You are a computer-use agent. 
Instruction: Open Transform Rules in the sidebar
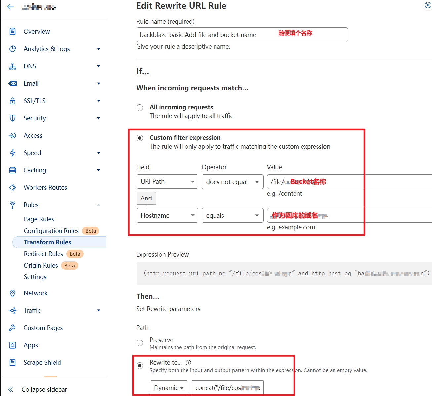coord(48,242)
